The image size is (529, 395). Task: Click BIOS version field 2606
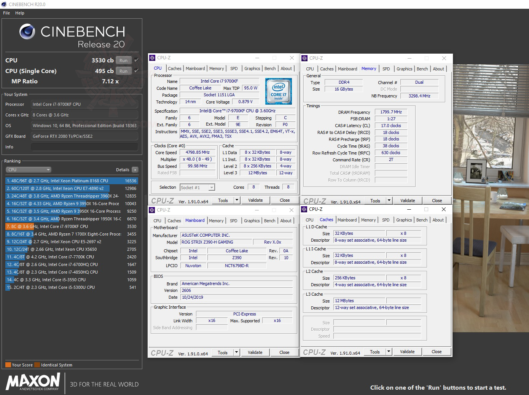click(236, 290)
